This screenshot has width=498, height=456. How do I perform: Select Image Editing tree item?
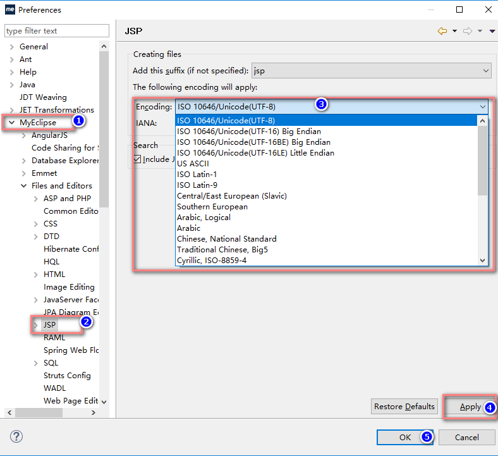point(69,287)
